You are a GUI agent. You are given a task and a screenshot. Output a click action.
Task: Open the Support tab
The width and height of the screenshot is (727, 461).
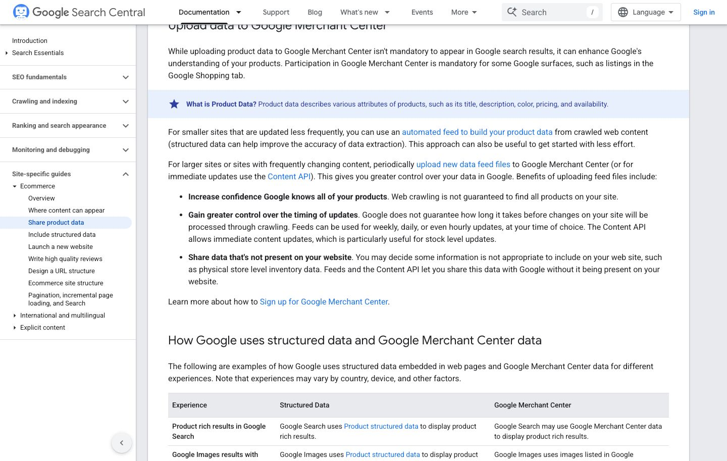(x=276, y=12)
